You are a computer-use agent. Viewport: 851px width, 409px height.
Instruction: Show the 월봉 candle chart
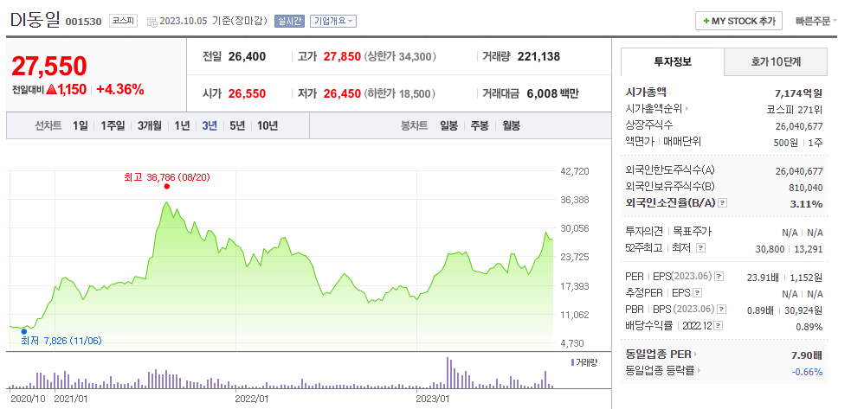512,126
